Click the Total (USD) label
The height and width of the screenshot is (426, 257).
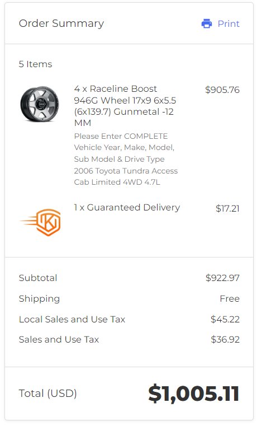tap(47, 393)
